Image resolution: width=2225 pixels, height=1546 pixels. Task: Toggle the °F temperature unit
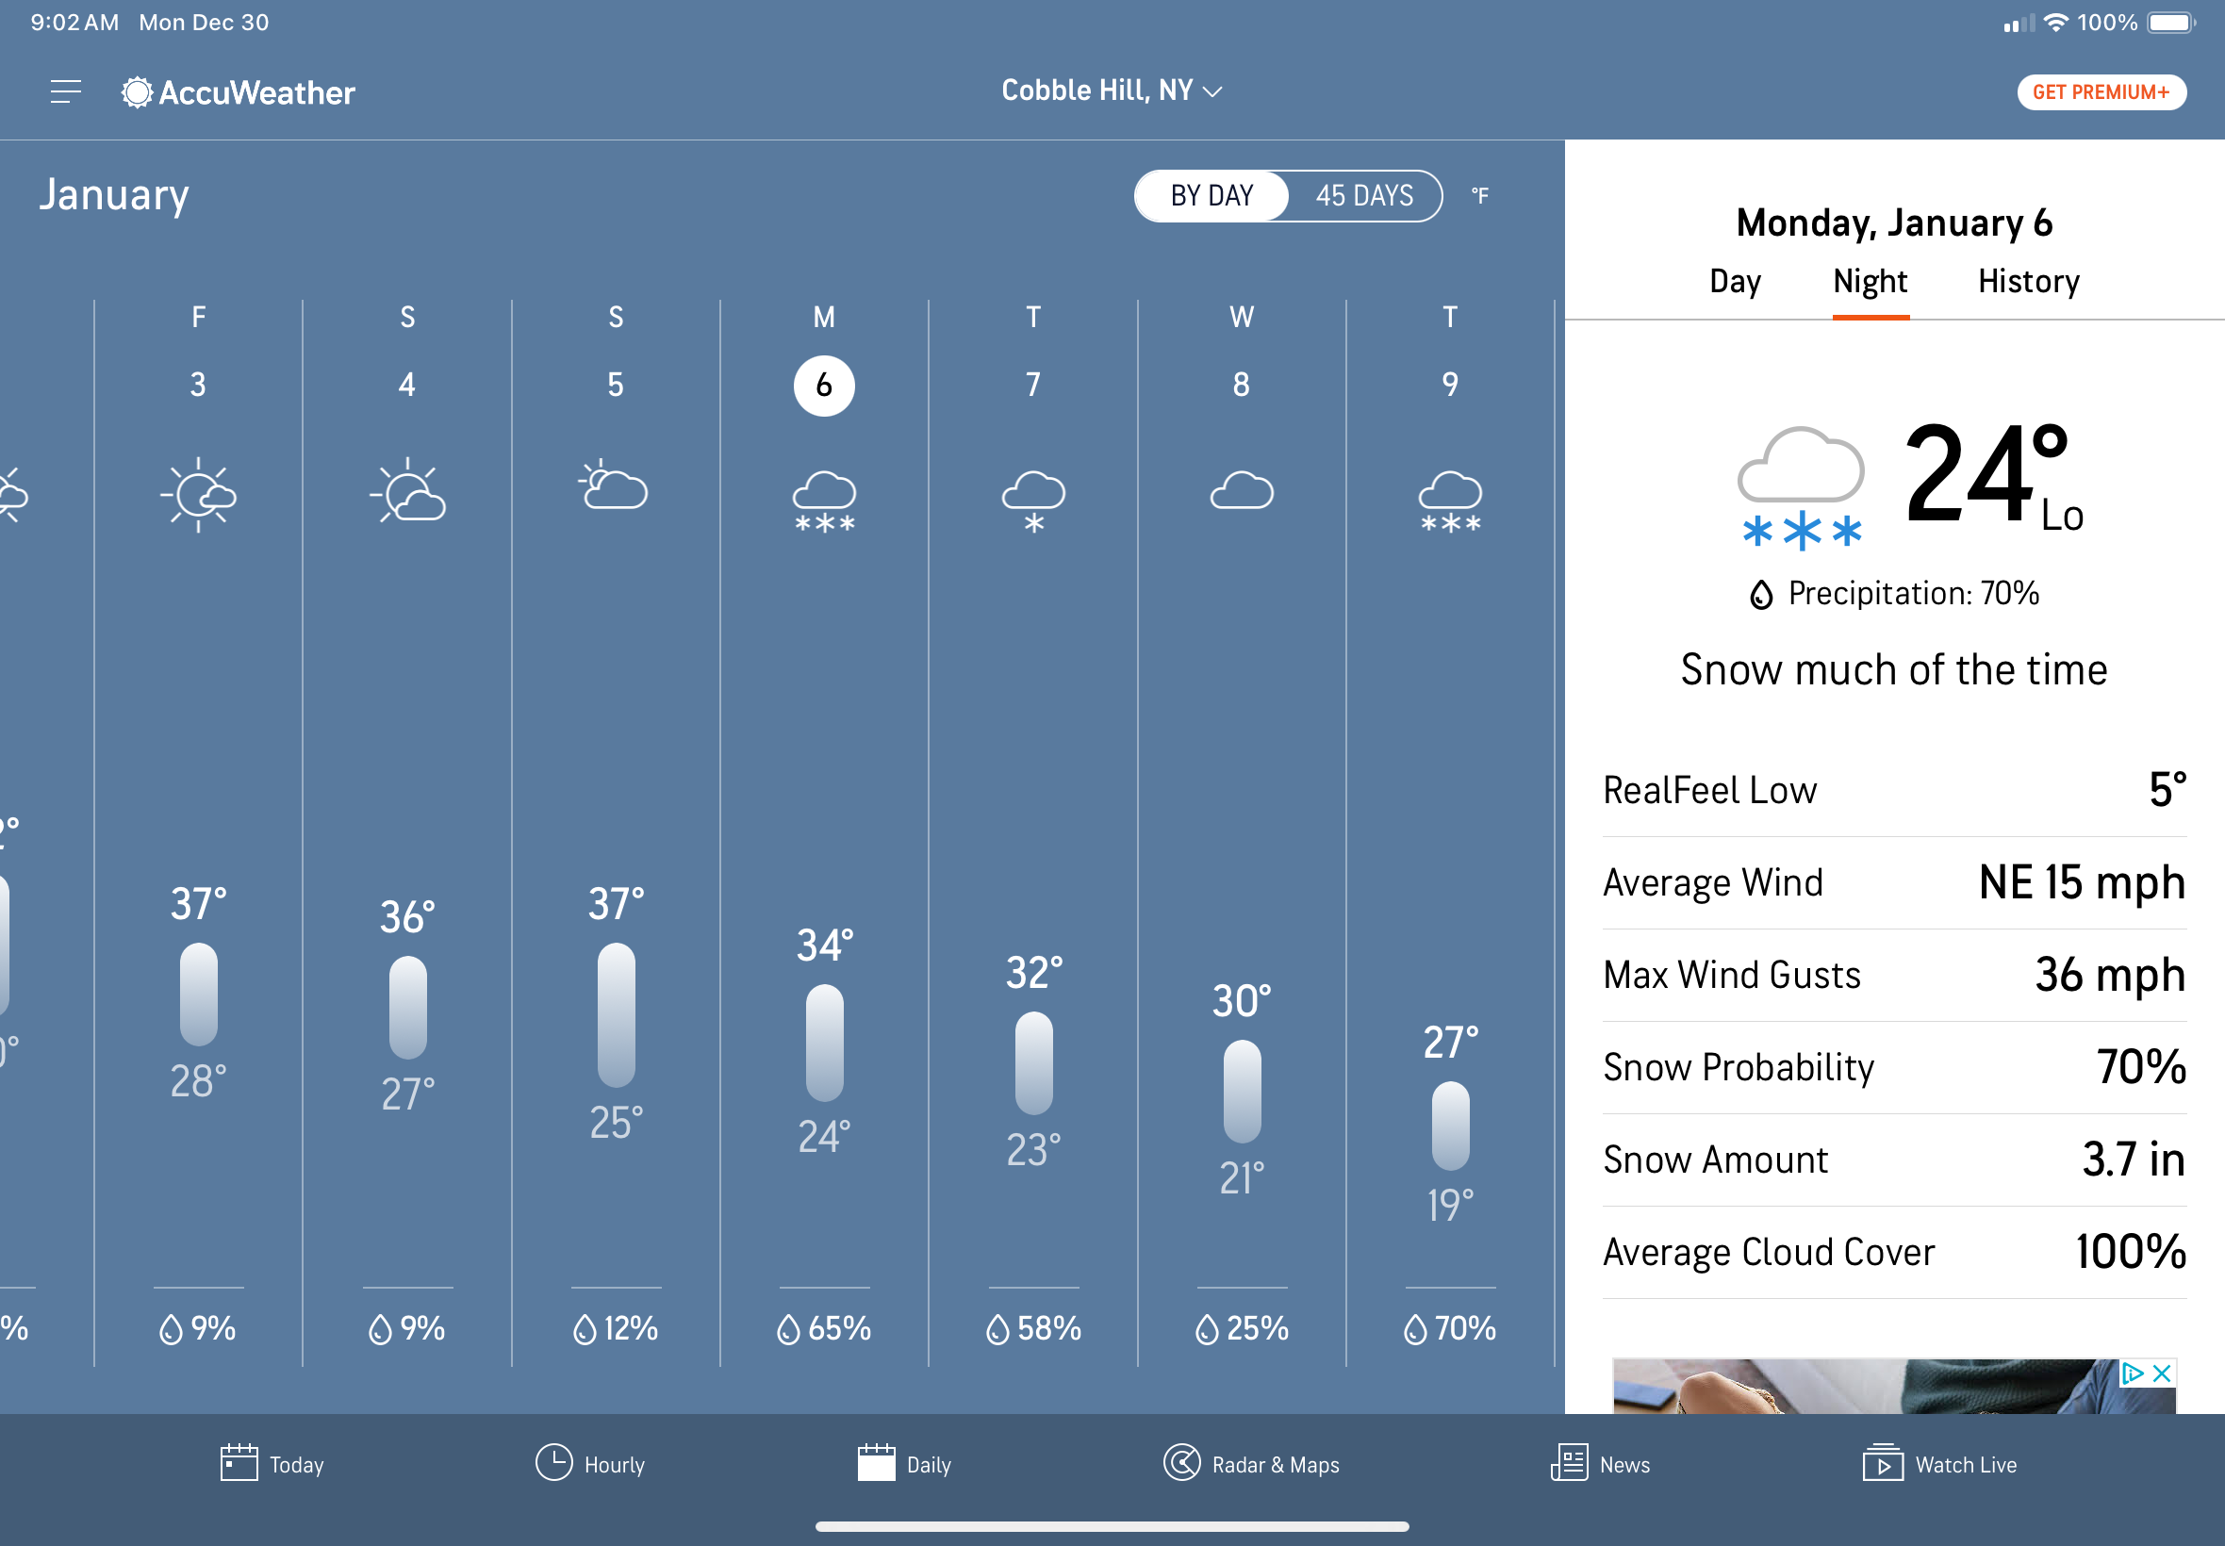[1479, 196]
